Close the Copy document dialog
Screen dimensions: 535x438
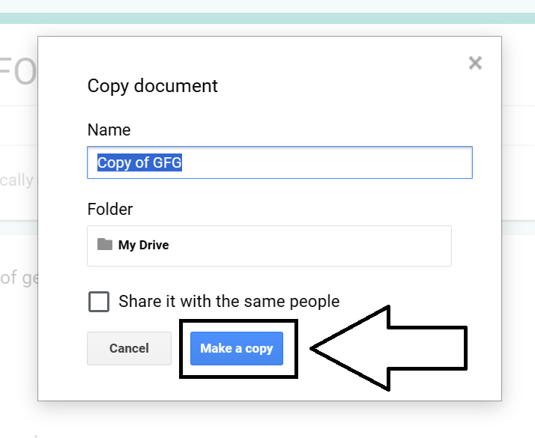coord(475,63)
